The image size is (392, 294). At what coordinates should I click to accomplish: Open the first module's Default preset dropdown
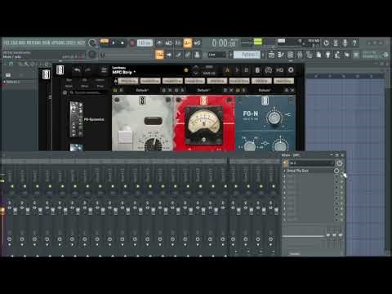coord(142,90)
